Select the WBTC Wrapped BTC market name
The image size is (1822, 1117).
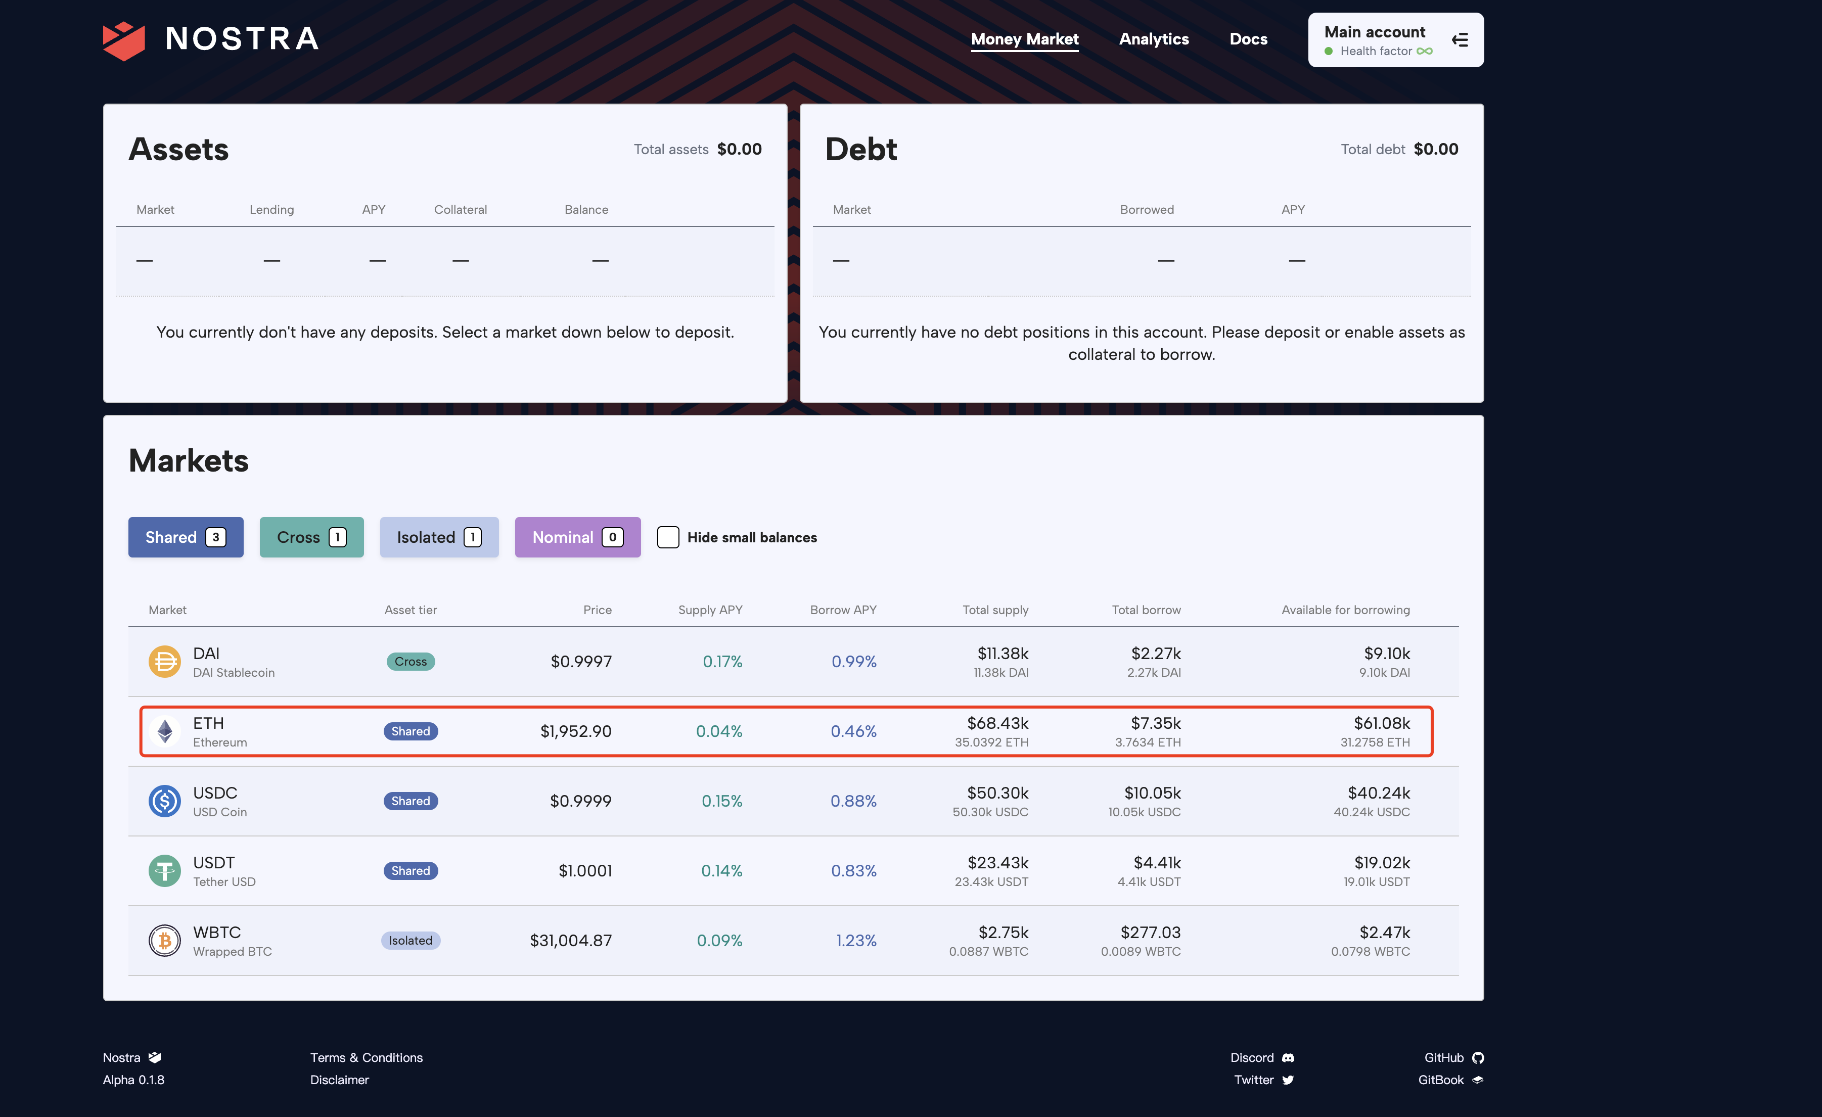tap(232, 940)
